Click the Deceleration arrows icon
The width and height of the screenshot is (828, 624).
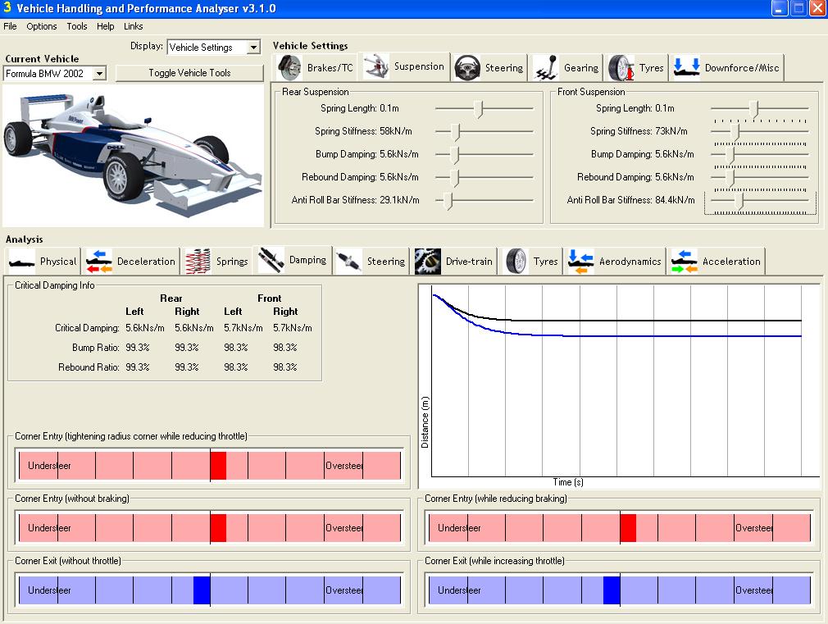tap(99, 262)
